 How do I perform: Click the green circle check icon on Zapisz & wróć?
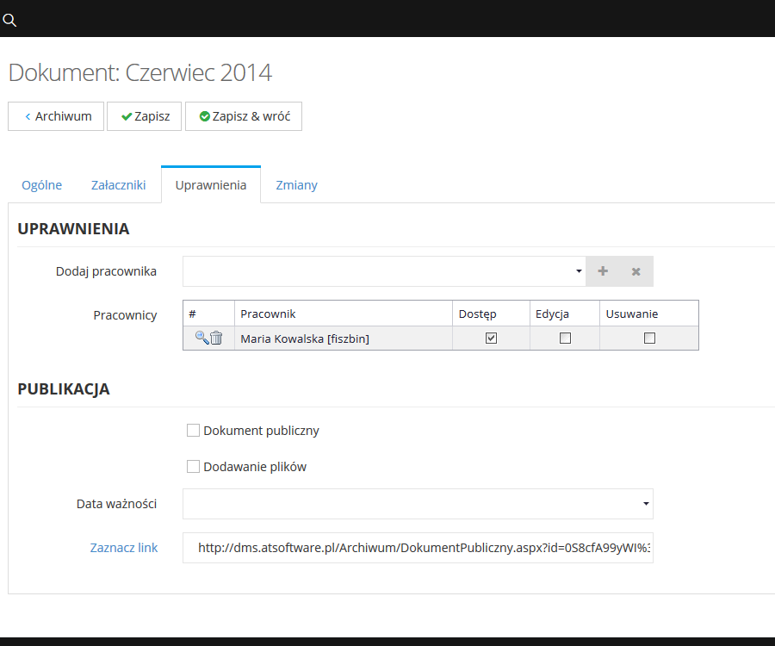pos(205,116)
